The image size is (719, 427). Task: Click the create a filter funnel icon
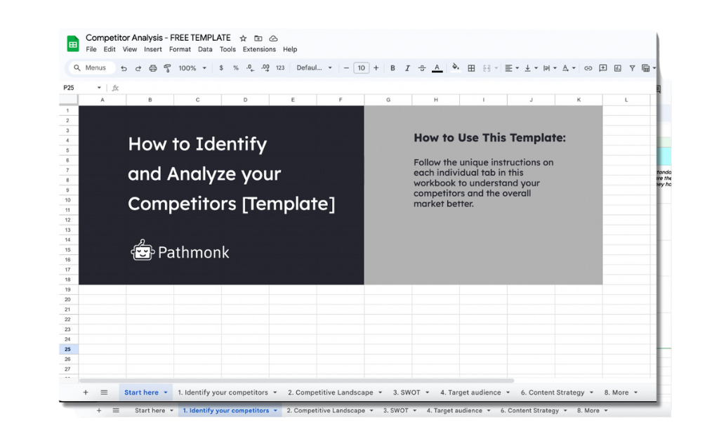[x=632, y=68]
